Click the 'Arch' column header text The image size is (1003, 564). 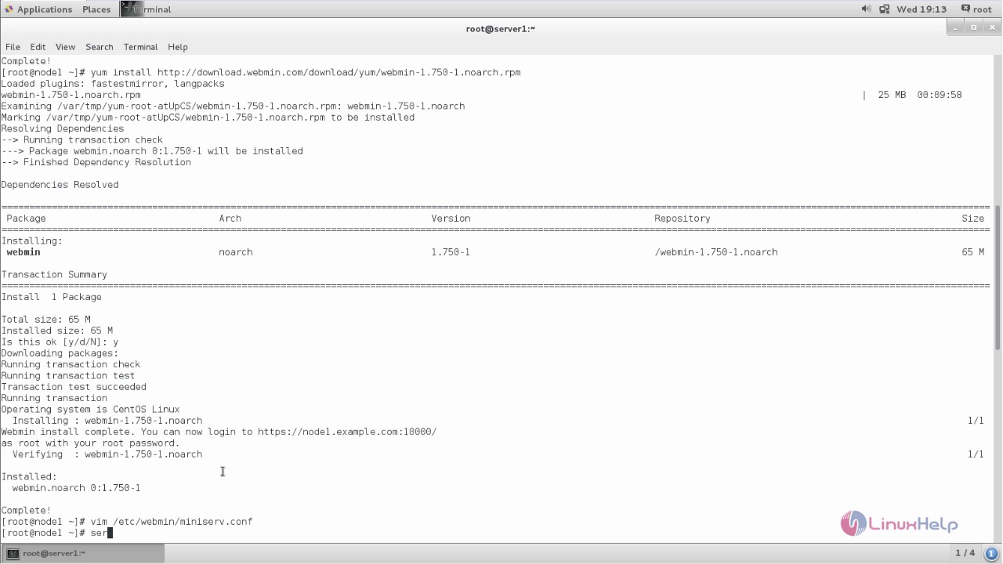click(230, 219)
